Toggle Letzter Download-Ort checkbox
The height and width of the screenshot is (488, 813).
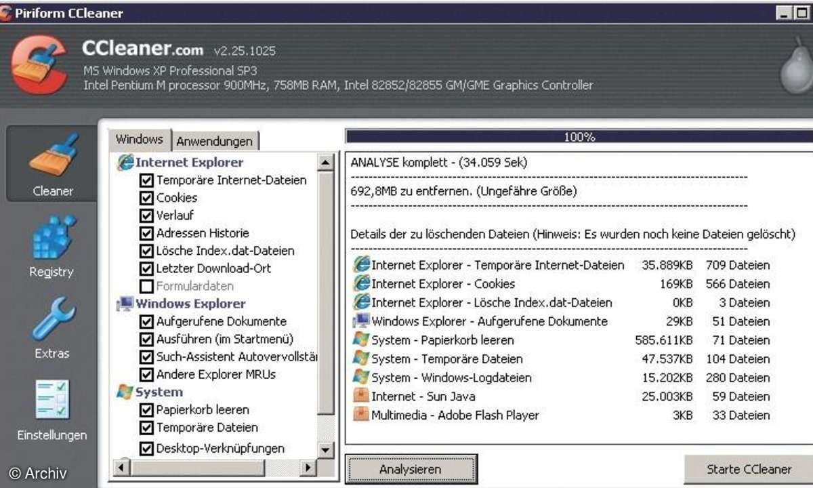(x=146, y=268)
